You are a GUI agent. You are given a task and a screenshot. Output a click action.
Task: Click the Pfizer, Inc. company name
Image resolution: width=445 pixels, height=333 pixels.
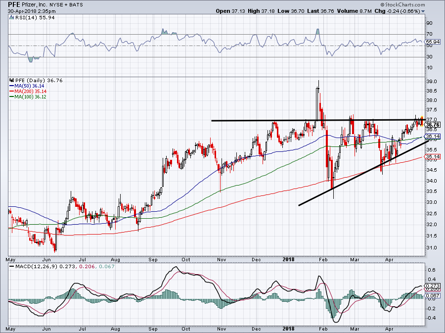(x=35, y=4)
